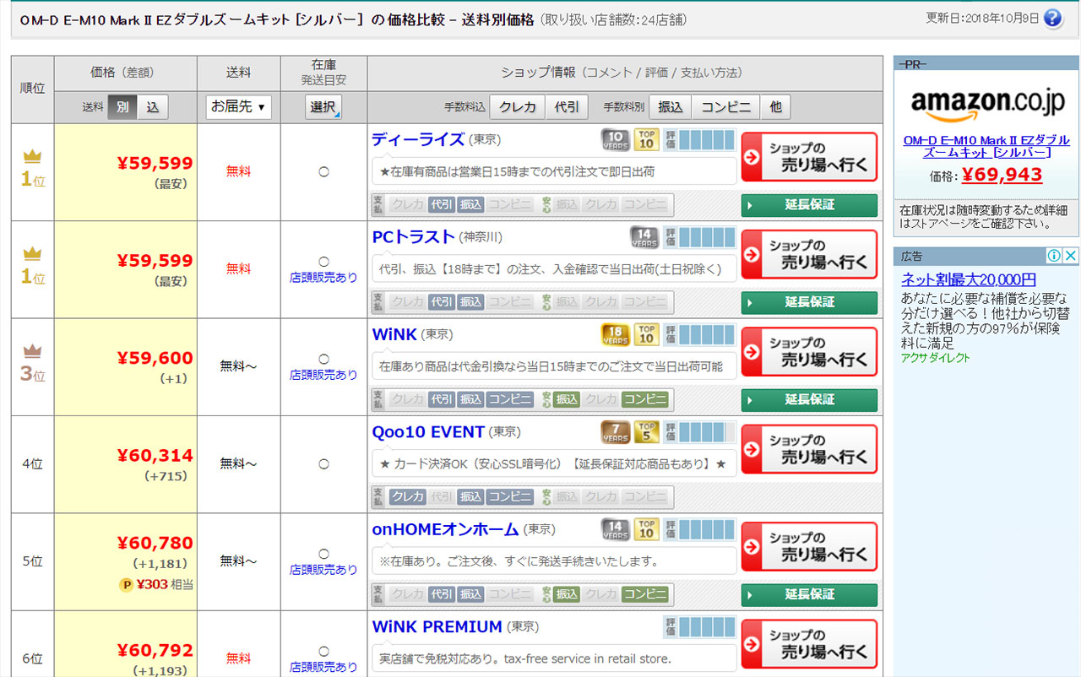Click 店頭販売あり link for WiNK
This screenshot has height=677, width=1081.
pyautogui.click(x=323, y=375)
